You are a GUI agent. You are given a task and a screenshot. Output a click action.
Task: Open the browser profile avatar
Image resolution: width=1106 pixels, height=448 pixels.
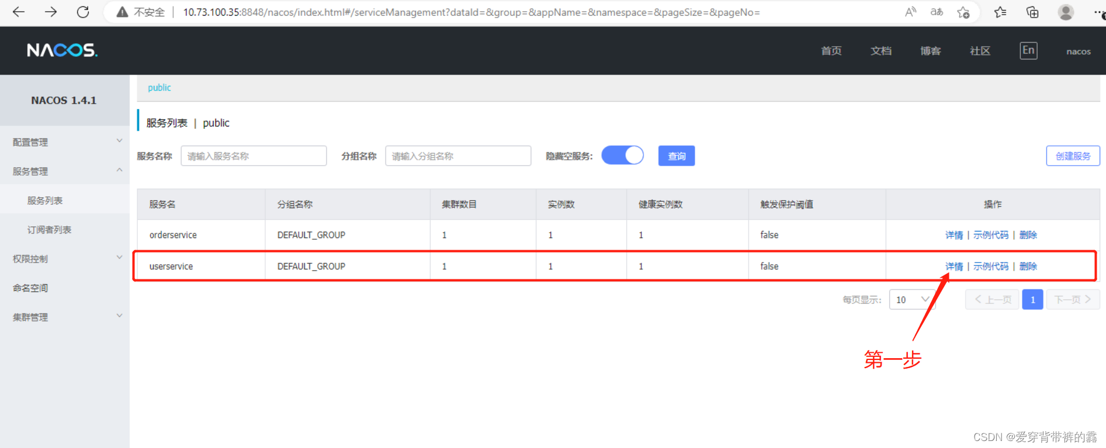[x=1066, y=12]
